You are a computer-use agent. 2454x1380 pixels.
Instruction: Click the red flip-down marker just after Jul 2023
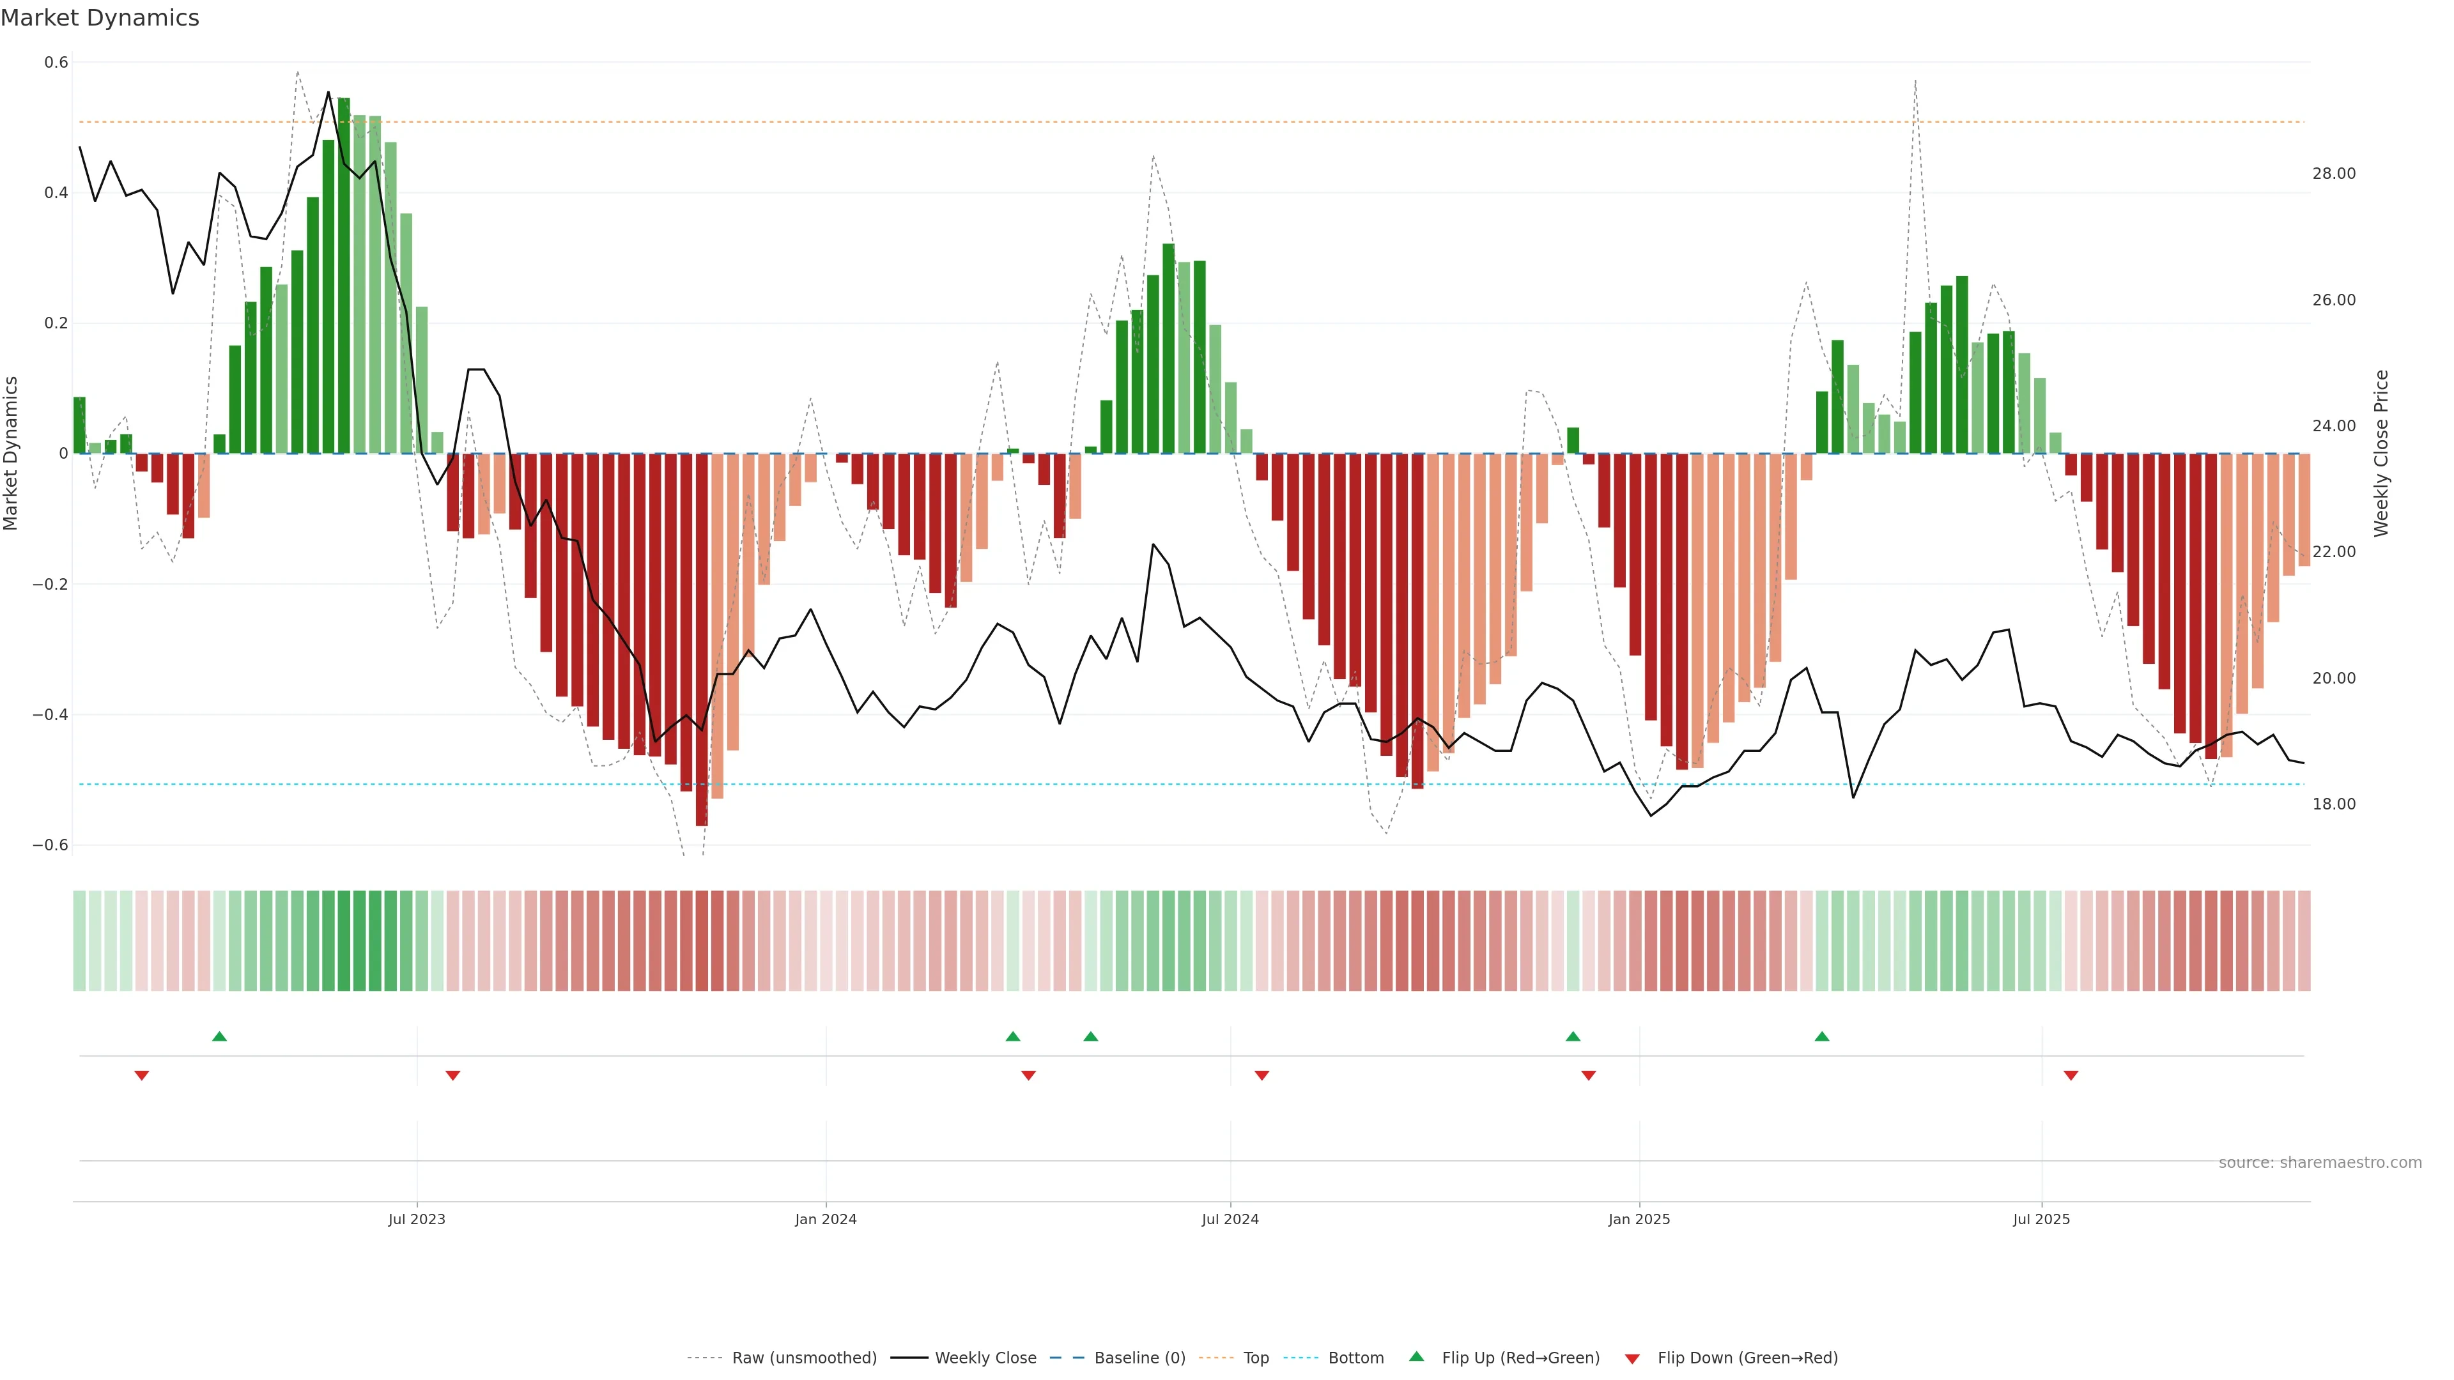pos(452,1075)
